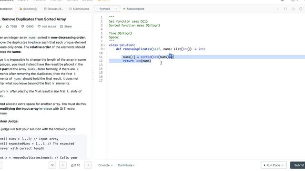Screen dimensions: 305x171
Task: Open the Submissions tab
Action: click(79, 9)
